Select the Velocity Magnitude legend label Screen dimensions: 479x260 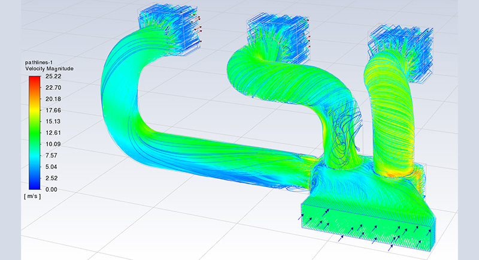click(49, 69)
